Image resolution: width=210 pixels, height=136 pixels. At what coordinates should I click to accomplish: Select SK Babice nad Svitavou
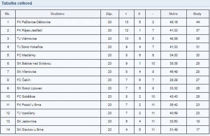click(x=34, y=64)
